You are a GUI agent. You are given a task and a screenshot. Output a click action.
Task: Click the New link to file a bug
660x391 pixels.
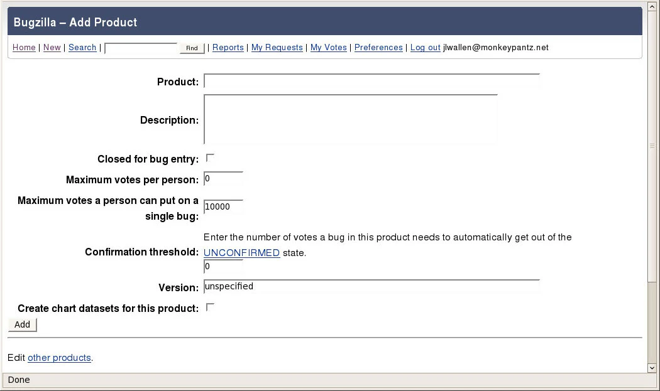[52, 47]
